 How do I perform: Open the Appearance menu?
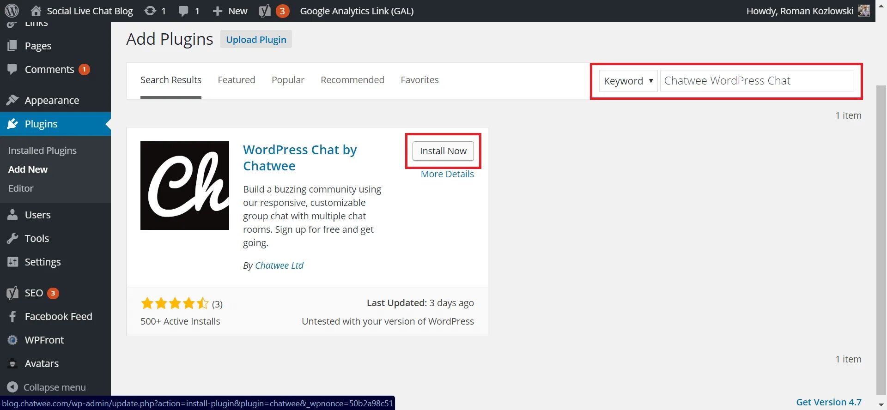(52, 100)
